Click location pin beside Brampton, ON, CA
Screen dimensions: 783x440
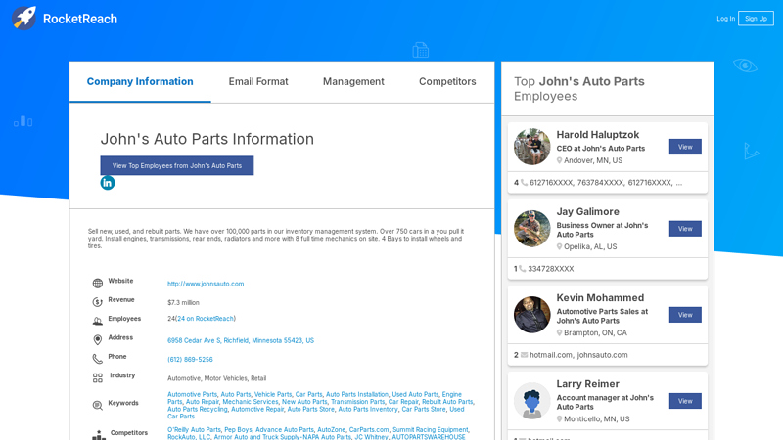[559, 332]
